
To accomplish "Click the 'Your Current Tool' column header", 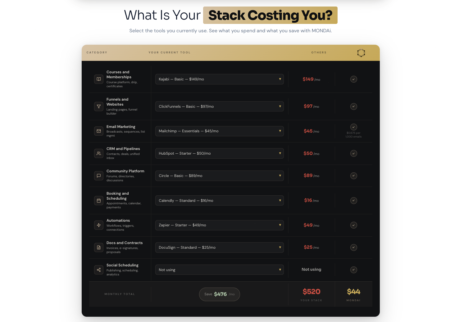I will (x=169, y=52).
